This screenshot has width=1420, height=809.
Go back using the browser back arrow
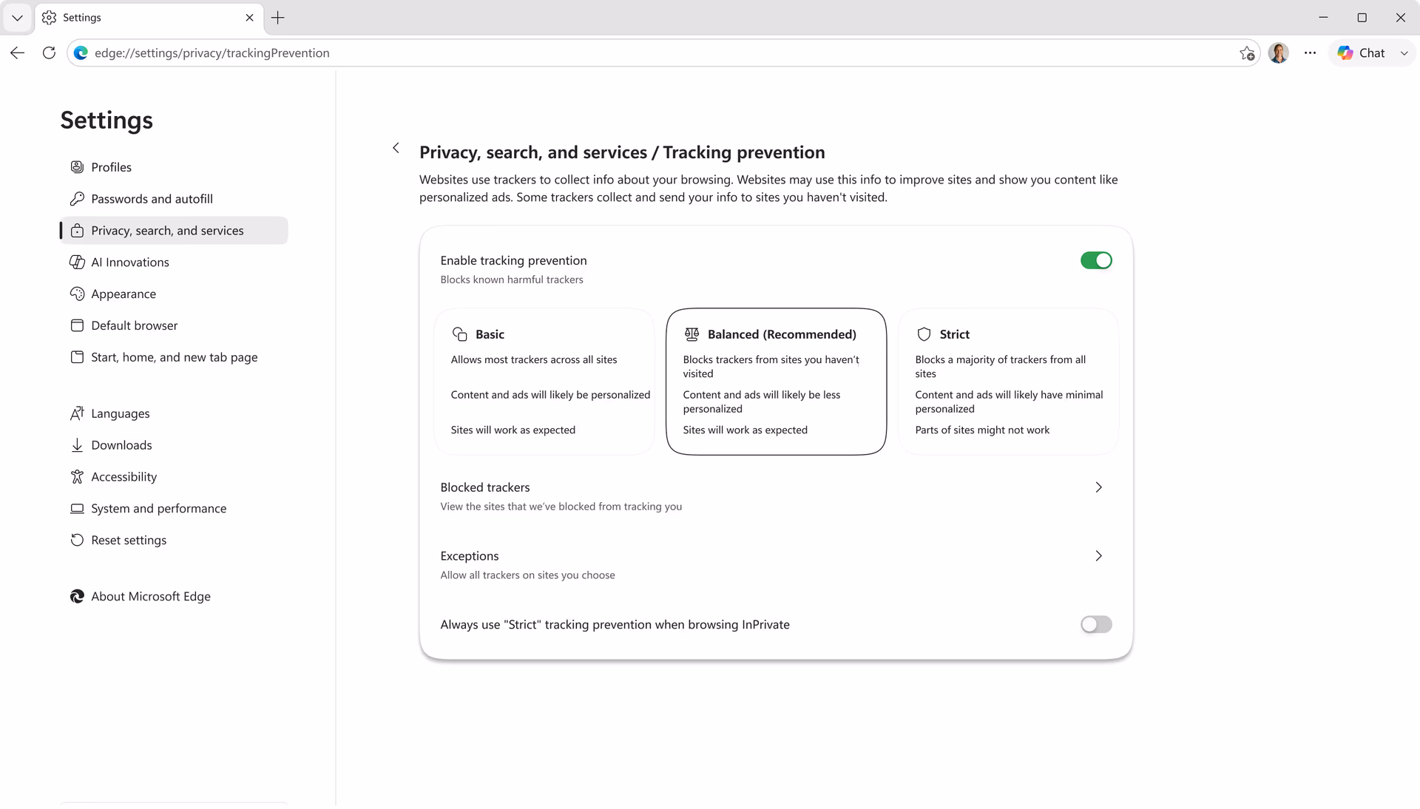coord(18,53)
